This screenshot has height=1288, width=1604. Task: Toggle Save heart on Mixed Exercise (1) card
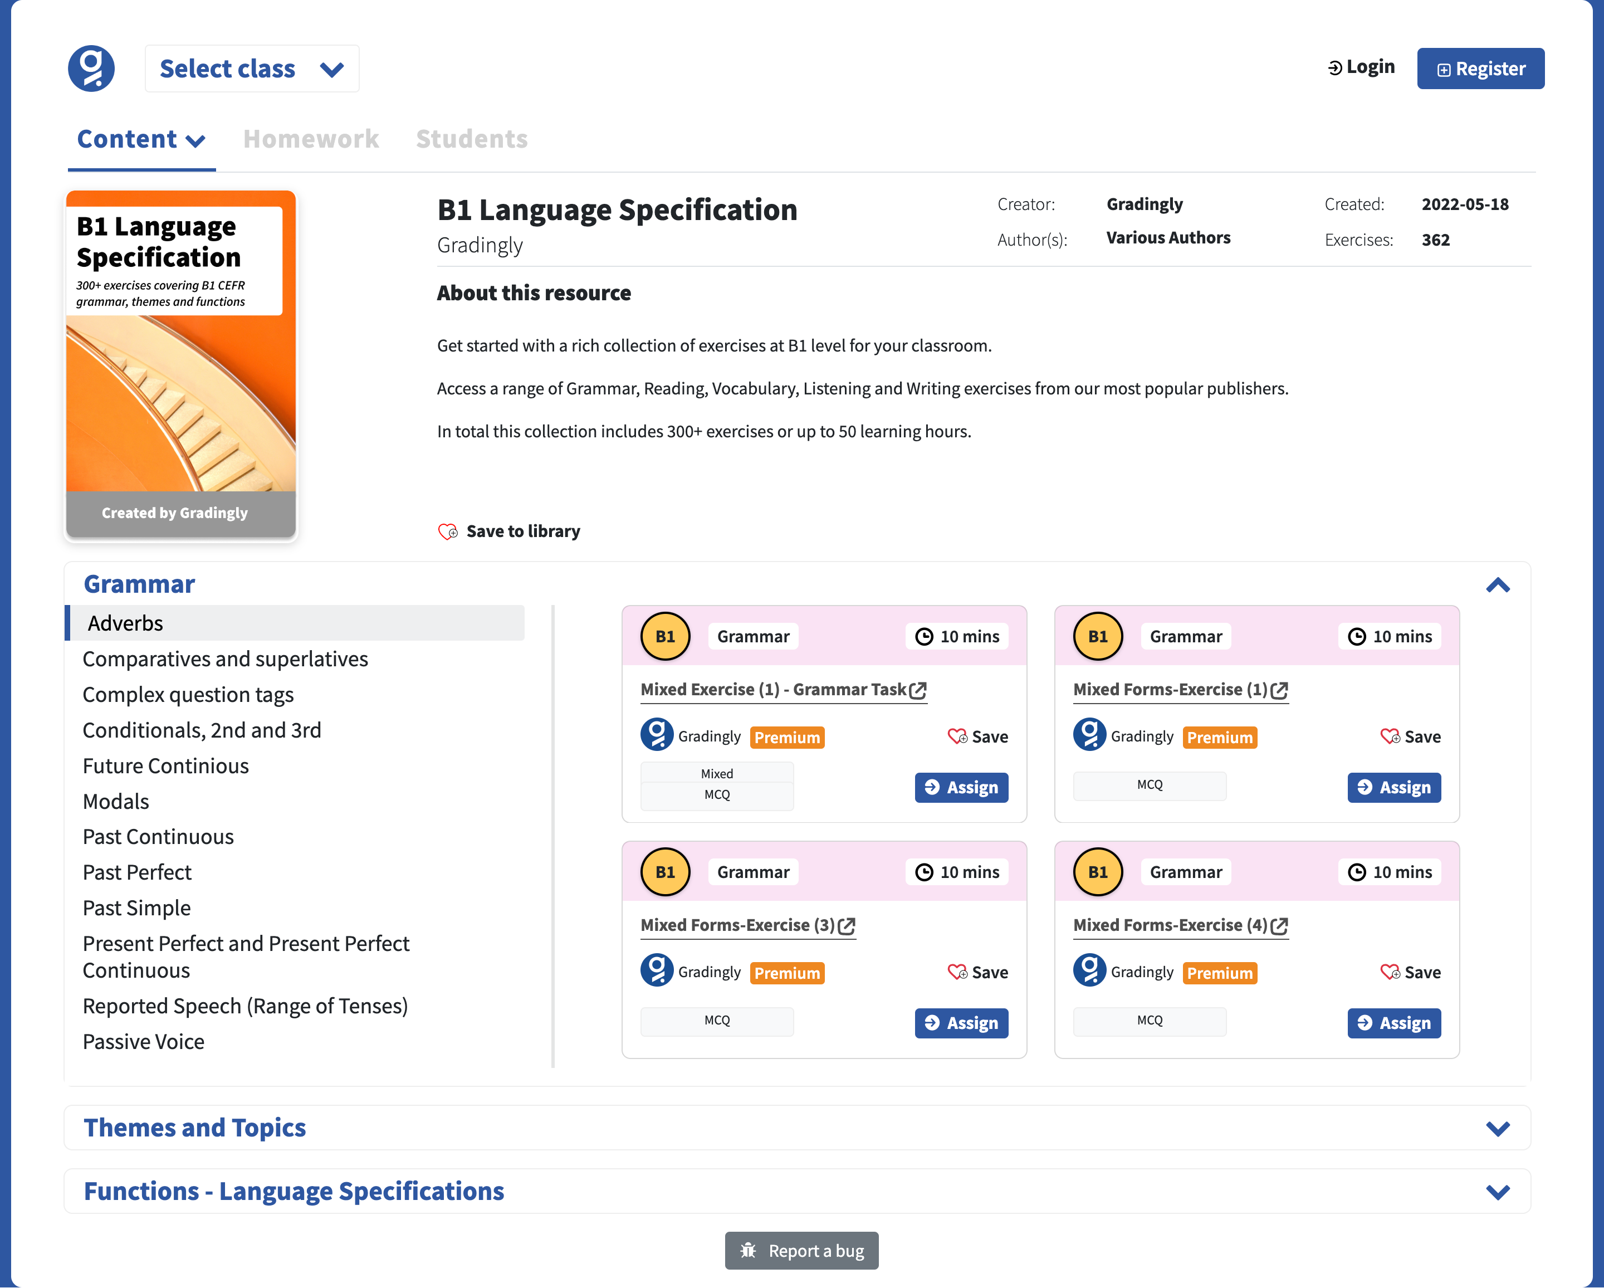pyautogui.click(x=957, y=736)
